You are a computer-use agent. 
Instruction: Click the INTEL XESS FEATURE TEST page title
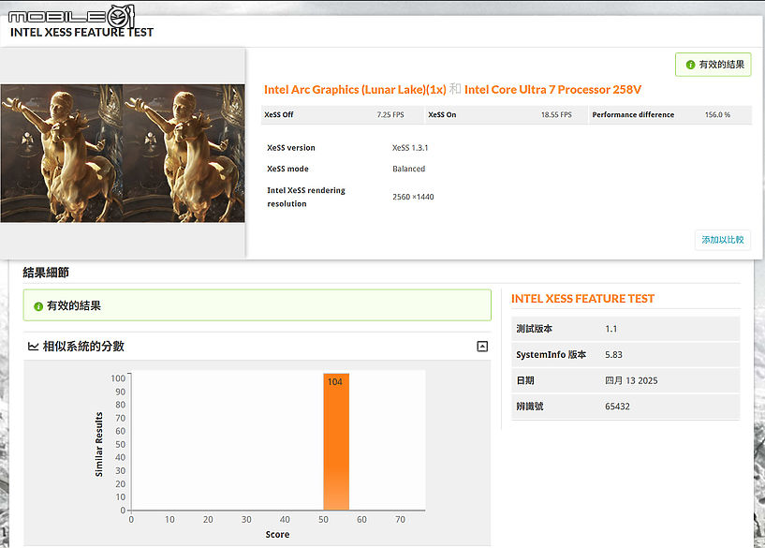click(x=81, y=33)
